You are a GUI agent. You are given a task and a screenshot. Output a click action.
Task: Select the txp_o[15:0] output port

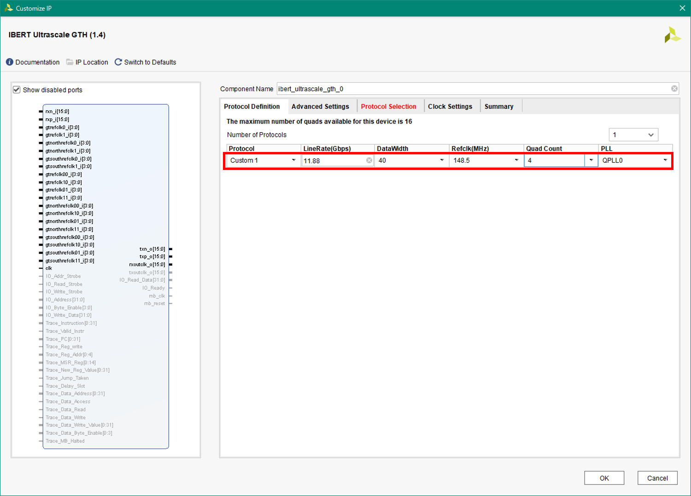(x=152, y=257)
